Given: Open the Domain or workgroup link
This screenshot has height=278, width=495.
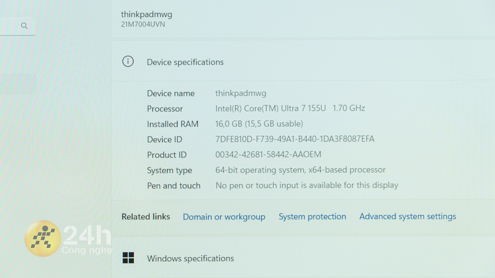Looking at the screenshot, I should (x=224, y=217).
